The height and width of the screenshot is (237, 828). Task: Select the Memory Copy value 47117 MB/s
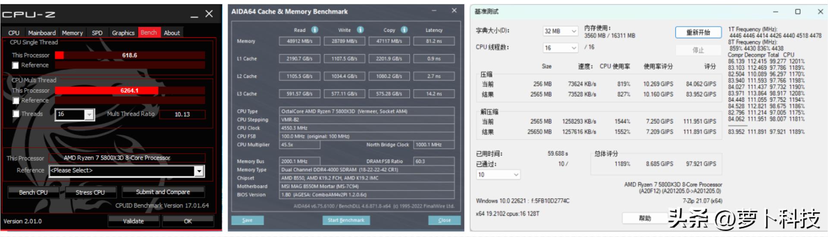(x=389, y=41)
